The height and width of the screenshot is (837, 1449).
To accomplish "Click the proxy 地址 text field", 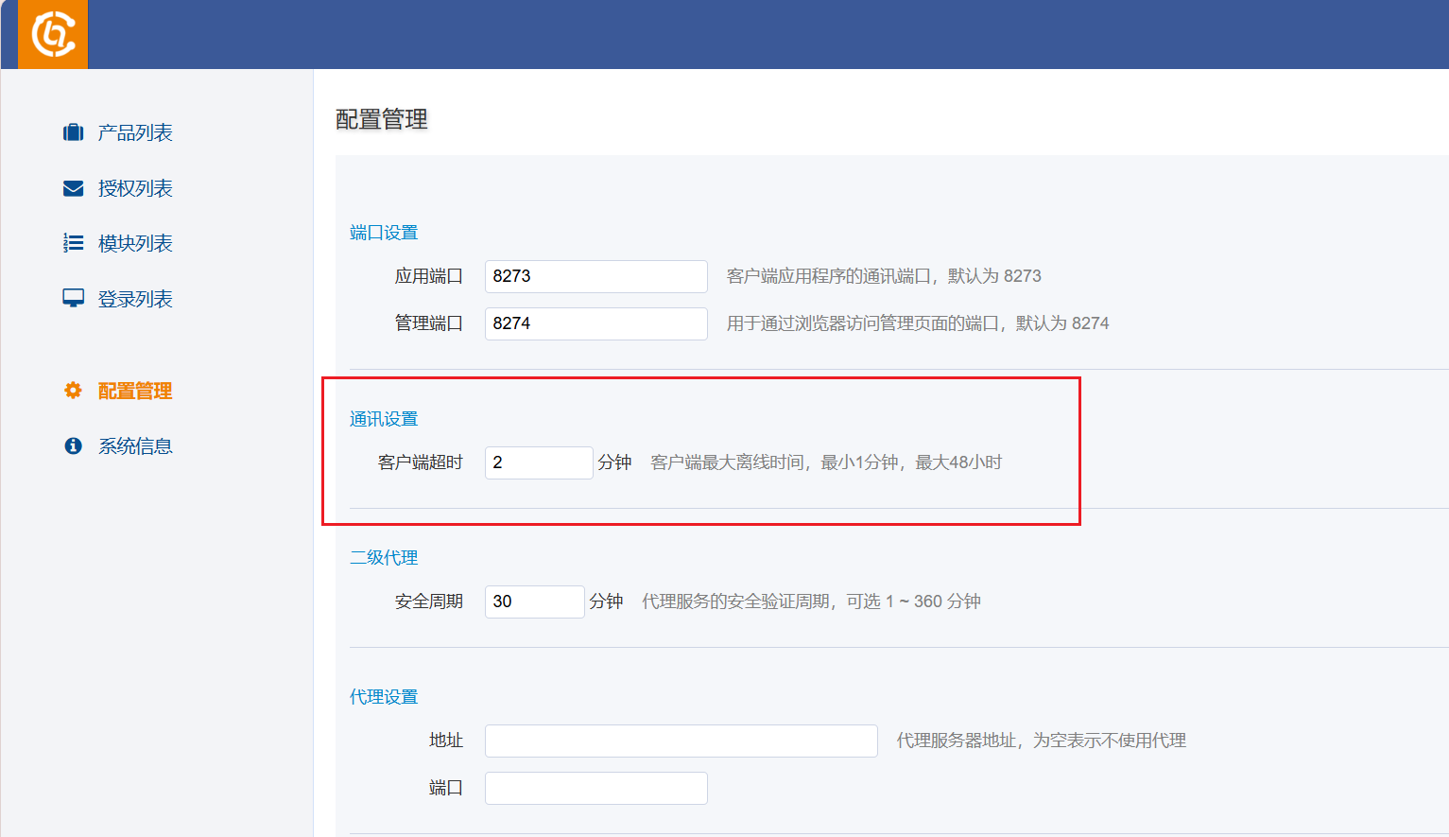I will coord(681,741).
